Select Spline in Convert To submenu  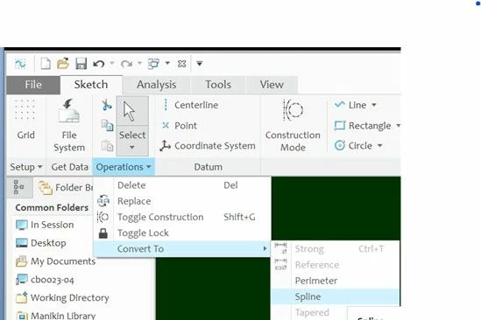[336, 296]
